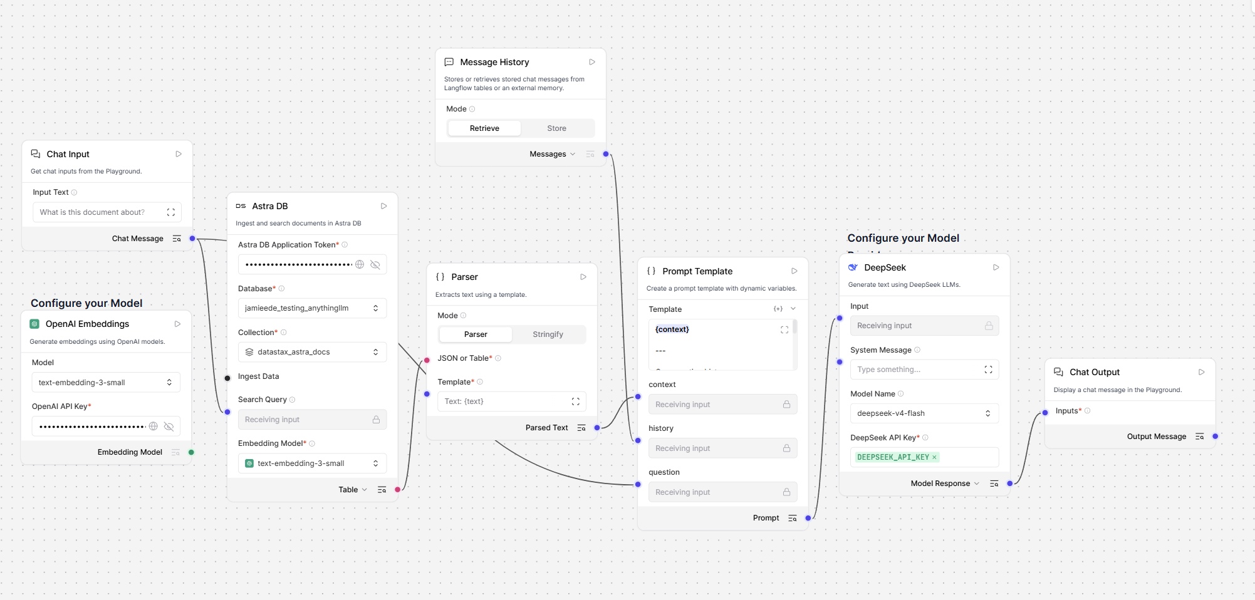Inspect Model Response output icon

point(994,484)
